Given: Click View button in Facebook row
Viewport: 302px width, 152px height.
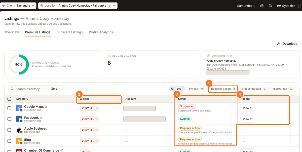Looking at the screenshot, I should point(248,119).
